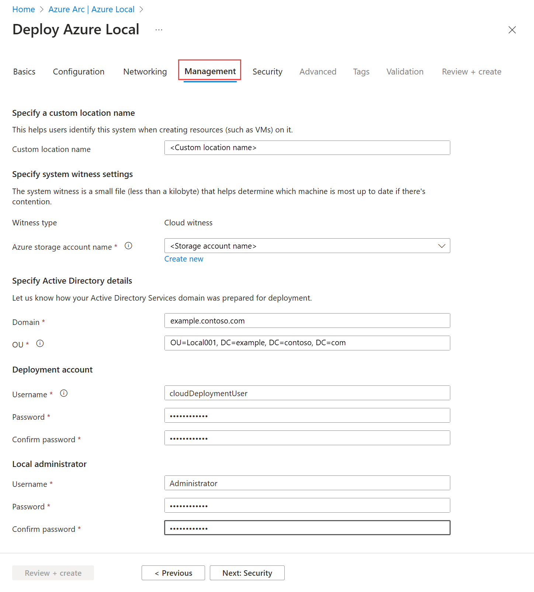Close the Deploy Azure Local pane
Screen dimensions: 534x592
(512, 30)
